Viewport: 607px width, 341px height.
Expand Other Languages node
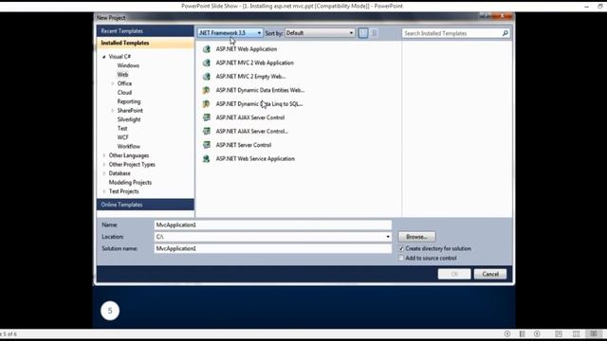[103, 155]
